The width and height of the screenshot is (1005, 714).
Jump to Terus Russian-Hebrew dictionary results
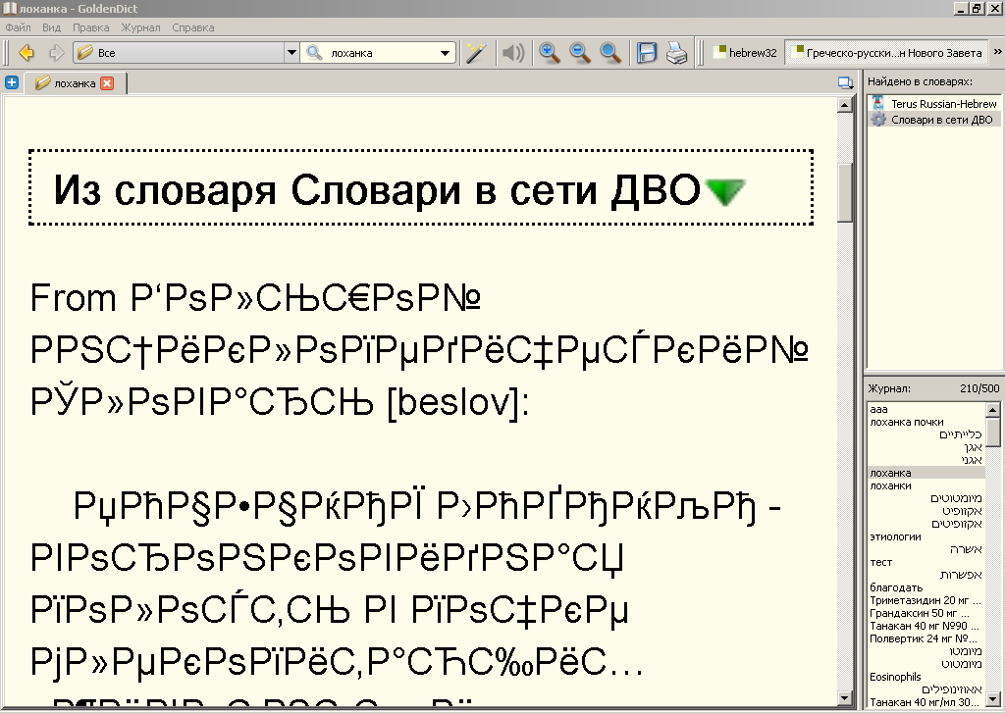click(x=934, y=104)
